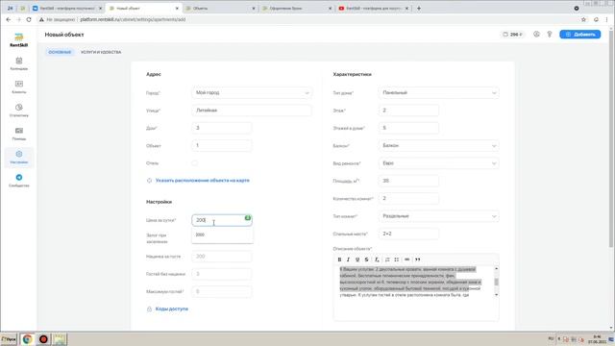Open the Город dropdown showing Мой город
Screen dimensions: 615x346
coord(252,93)
